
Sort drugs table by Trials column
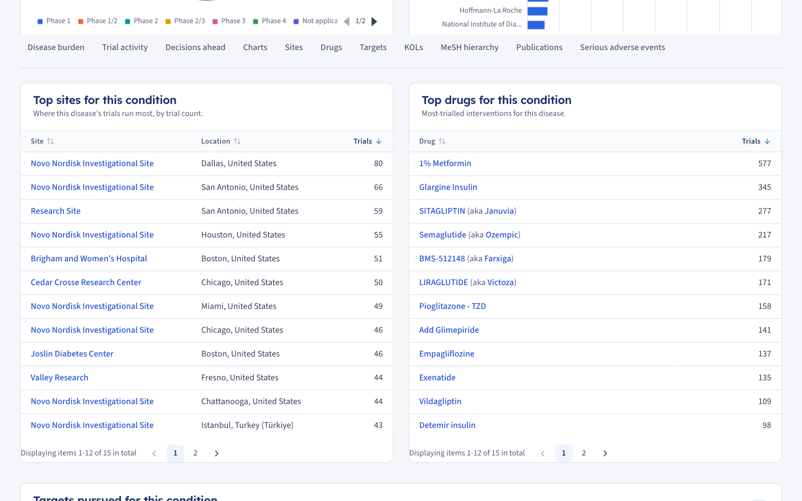(x=756, y=141)
